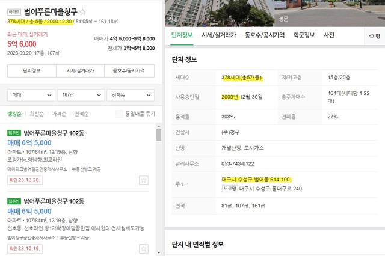385x256 pixels.
Task: Click the second listing price 매매 6억 5,000
Action: pyautogui.click(x=29, y=211)
